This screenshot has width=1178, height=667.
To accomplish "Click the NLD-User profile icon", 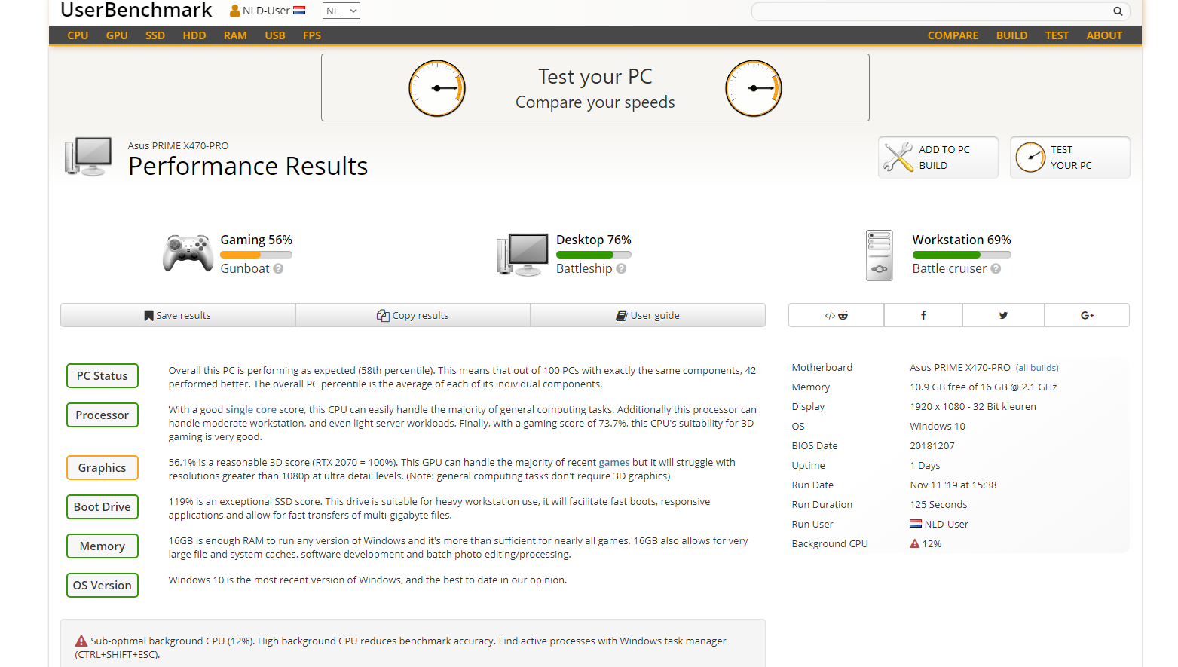I will click(235, 11).
